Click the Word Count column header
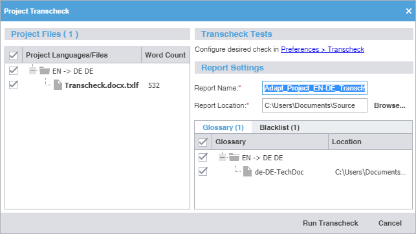The height and width of the screenshot is (234, 416). (165, 55)
